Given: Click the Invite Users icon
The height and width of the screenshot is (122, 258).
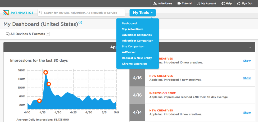Looking at the screenshot, I should click(x=155, y=3).
